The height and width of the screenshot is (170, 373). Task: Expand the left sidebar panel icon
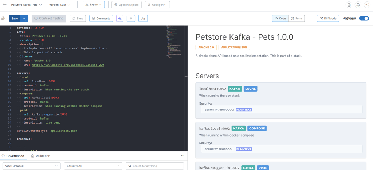[x=3, y=18]
